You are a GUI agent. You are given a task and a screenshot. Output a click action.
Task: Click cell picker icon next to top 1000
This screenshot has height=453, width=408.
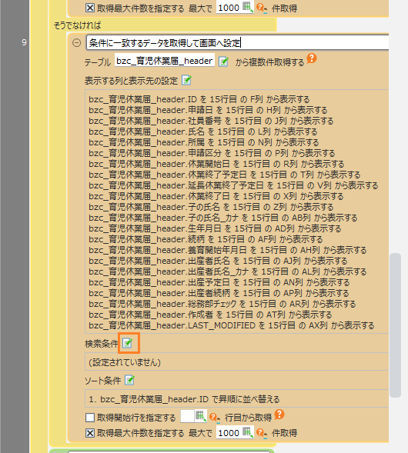[248, 7]
